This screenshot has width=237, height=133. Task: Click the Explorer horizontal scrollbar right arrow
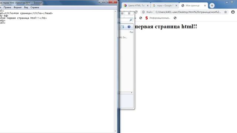pyautogui.click(x=132, y=93)
